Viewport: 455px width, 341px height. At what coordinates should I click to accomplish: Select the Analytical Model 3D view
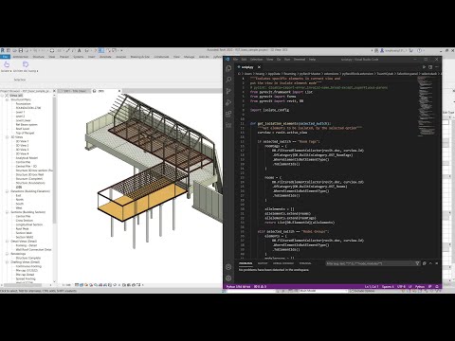pyautogui.click(x=27, y=158)
